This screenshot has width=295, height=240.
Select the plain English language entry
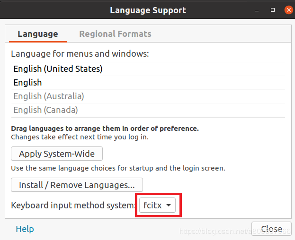[27, 83]
